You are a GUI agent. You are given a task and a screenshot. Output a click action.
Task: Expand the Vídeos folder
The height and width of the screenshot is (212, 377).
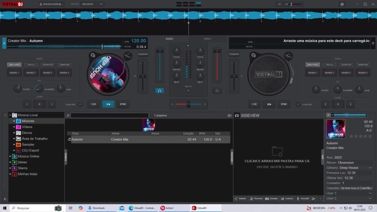(14, 127)
